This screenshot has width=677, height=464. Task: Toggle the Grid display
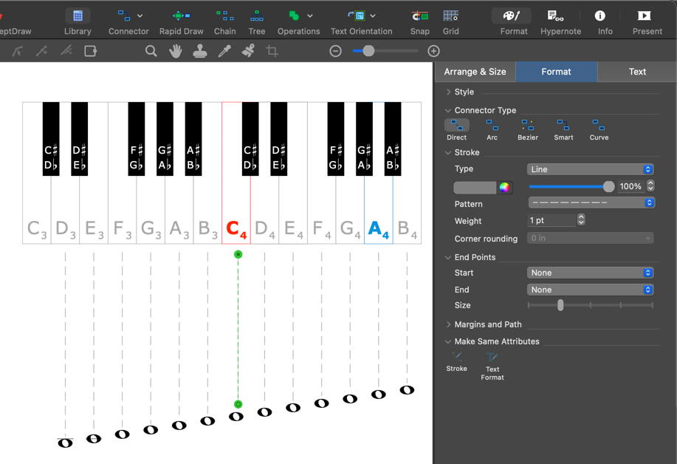(x=451, y=16)
